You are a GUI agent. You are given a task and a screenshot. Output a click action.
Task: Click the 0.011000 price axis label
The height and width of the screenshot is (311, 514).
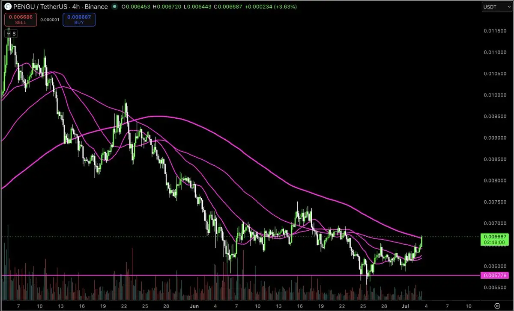coord(495,52)
